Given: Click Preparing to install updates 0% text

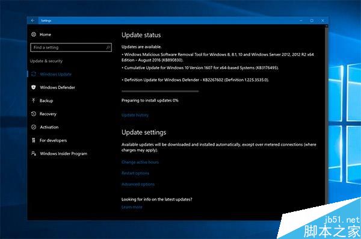Looking at the screenshot, I should click(x=150, y=101).
